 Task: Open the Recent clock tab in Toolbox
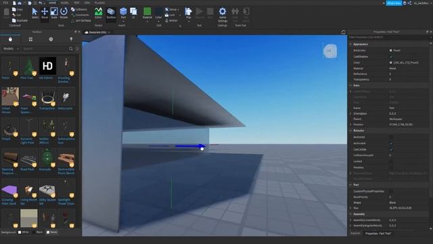pyautogui.click(x=51, y=39)
